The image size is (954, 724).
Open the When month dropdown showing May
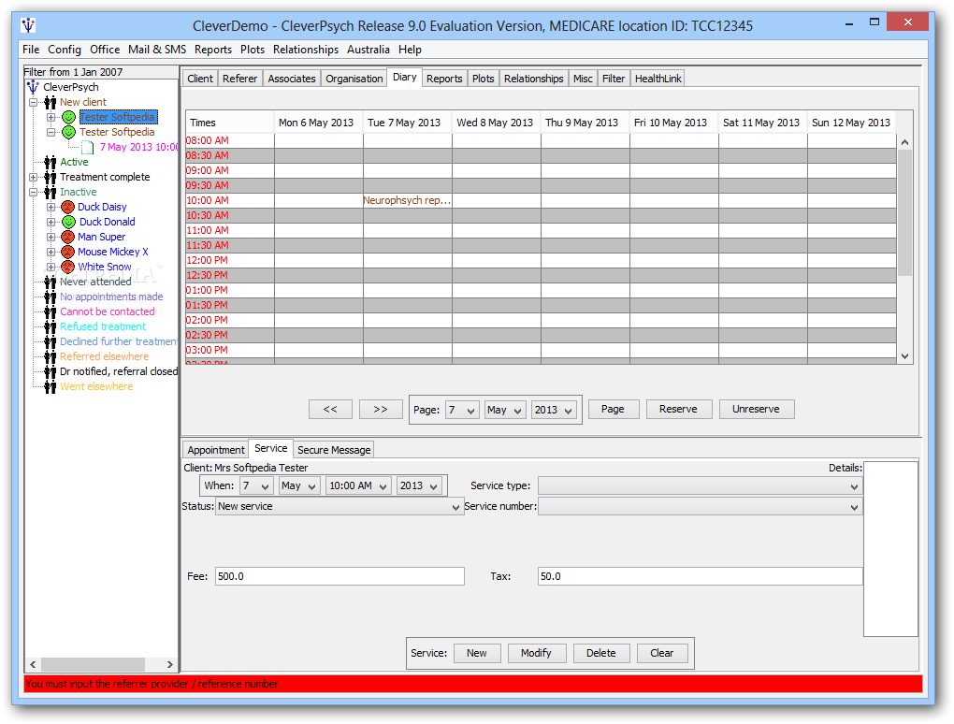tap(299, 486)
